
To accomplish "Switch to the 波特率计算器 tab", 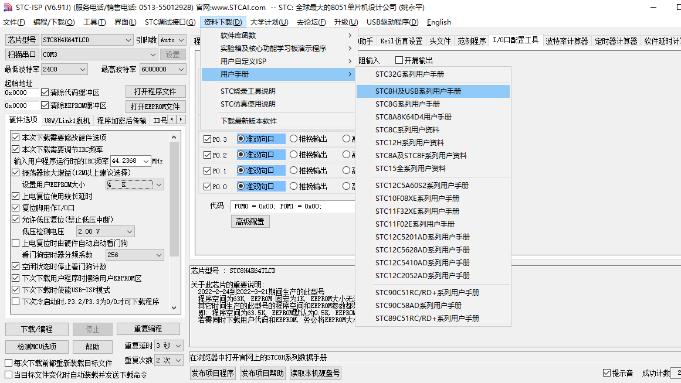I will point(567,41).
